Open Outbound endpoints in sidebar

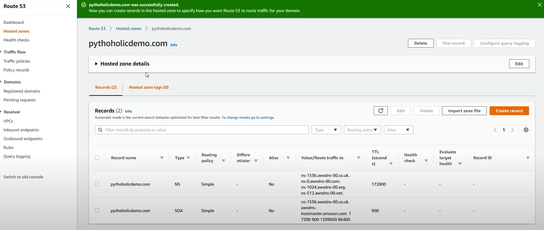[x=23, y=139]
